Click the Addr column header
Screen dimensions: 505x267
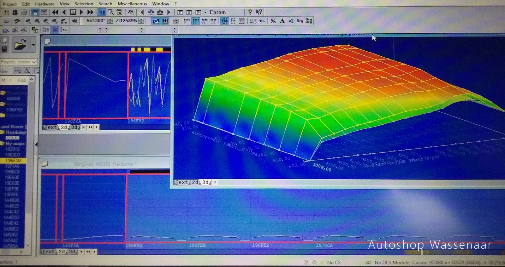22,80
